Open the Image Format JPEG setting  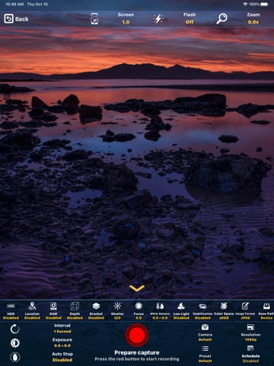tap(245, 310)
